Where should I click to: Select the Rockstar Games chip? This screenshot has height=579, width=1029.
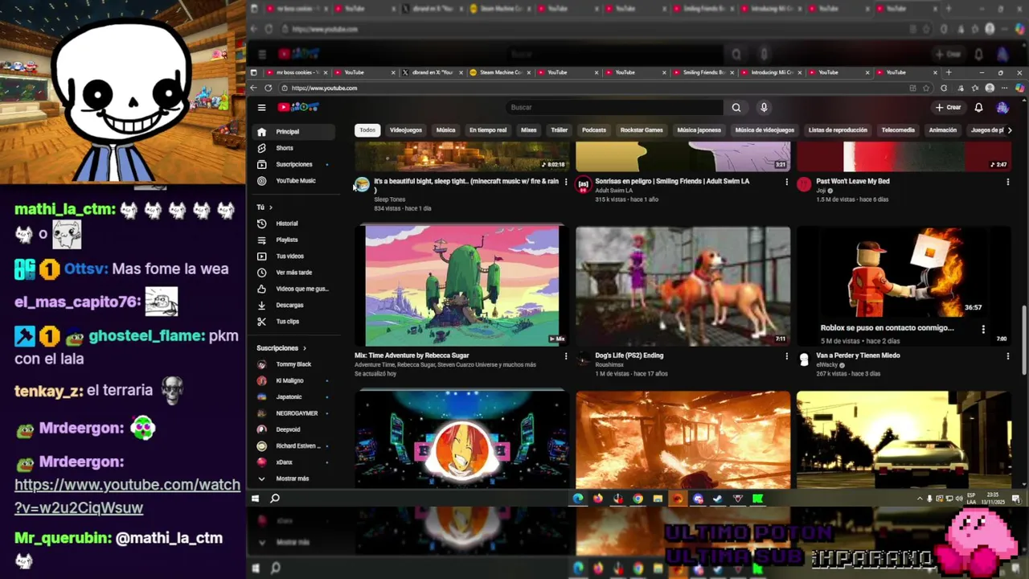642,130
